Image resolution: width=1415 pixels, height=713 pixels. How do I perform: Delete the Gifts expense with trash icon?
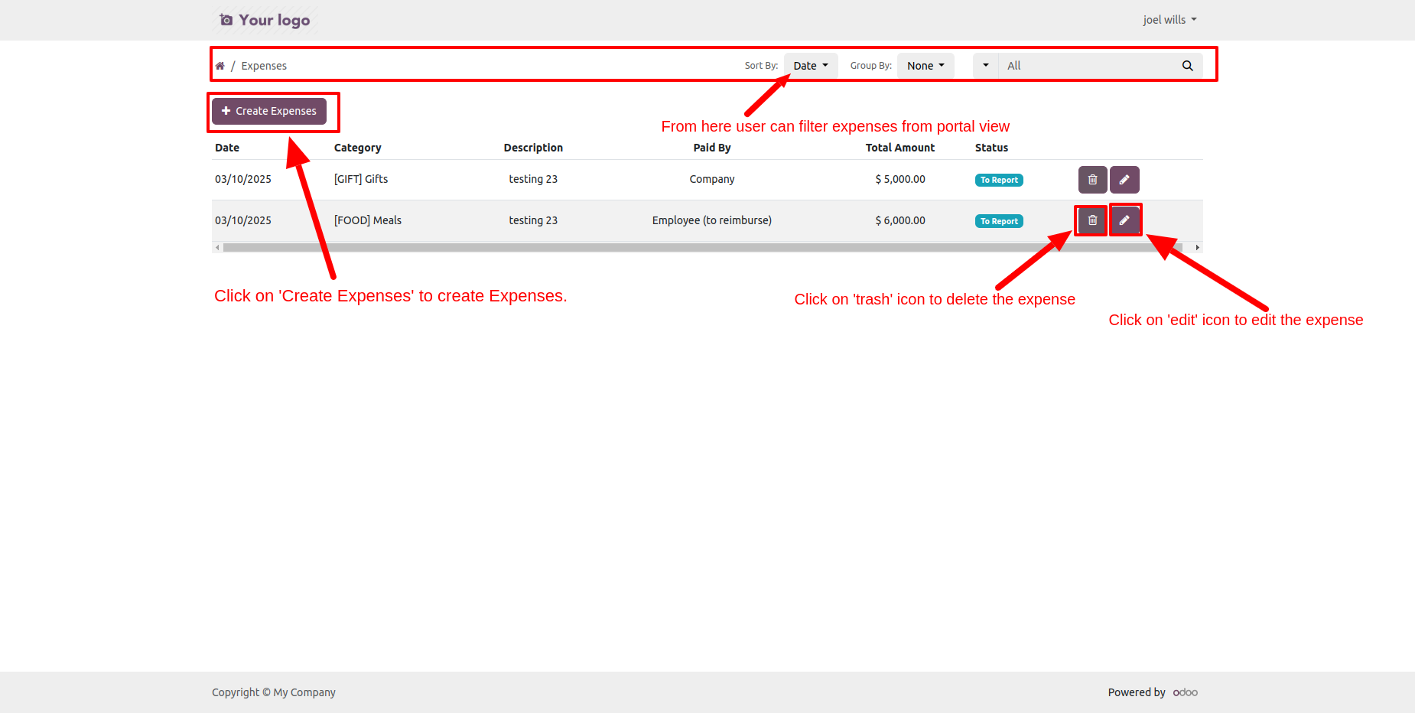pyautogui.click(x=1092, y=180)
